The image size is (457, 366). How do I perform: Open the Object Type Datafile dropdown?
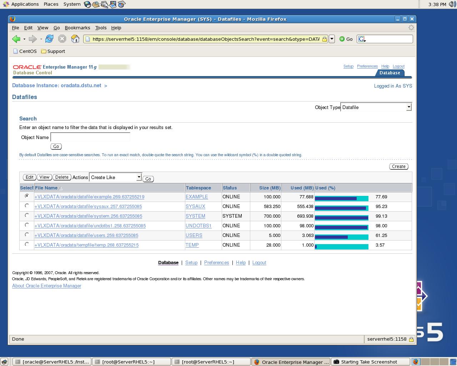point(376,107)
